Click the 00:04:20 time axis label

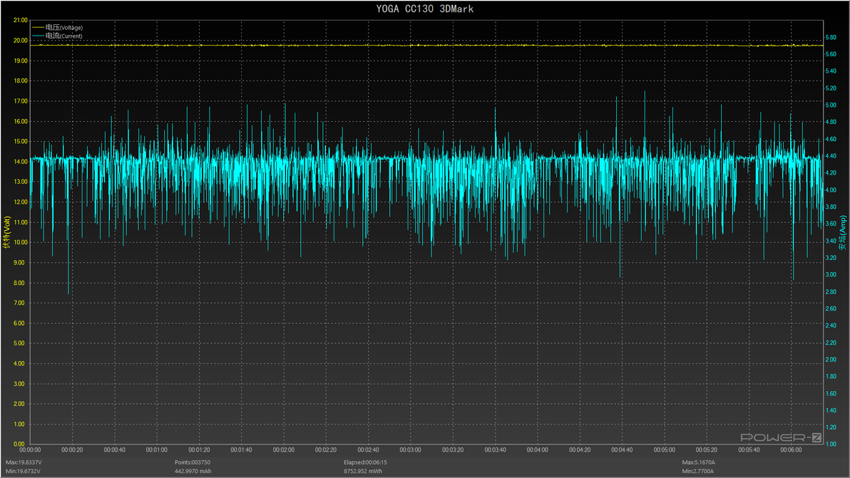(580, 450)
